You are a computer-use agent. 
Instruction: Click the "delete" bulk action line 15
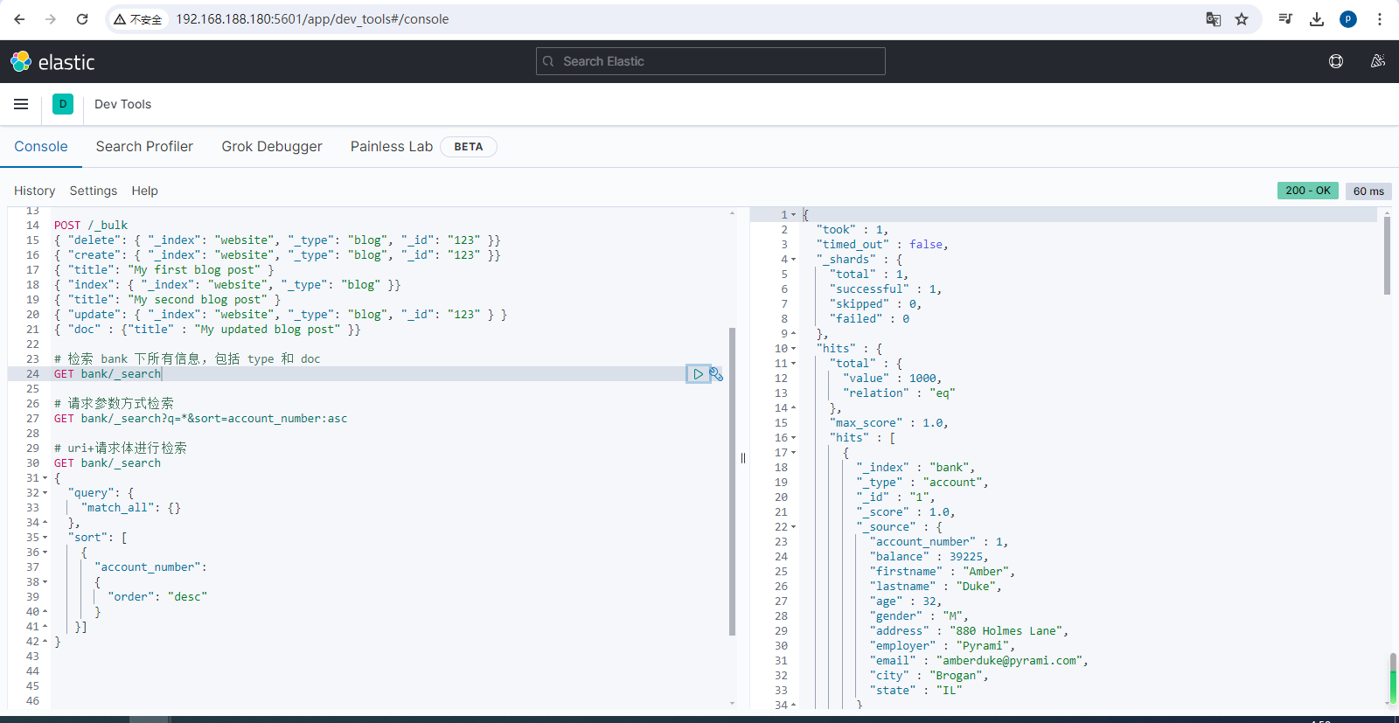coord(277,240)
